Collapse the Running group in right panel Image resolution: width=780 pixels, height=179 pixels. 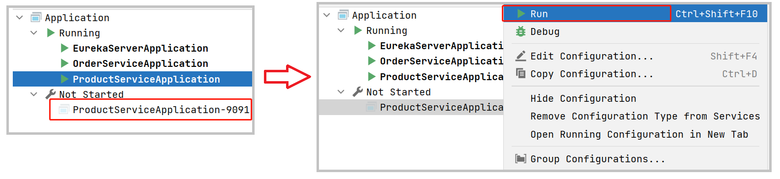click(x=341, y=30)
